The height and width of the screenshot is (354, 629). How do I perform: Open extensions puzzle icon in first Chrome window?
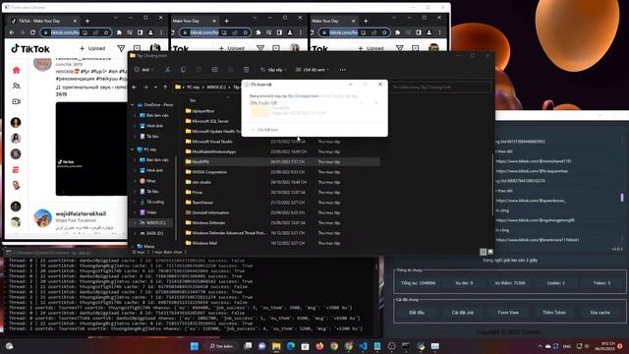pyautogui.click(x=119, y=32)
